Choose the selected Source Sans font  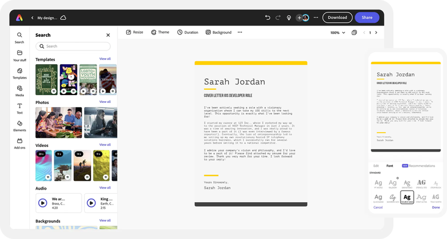(x=407, y=197)
